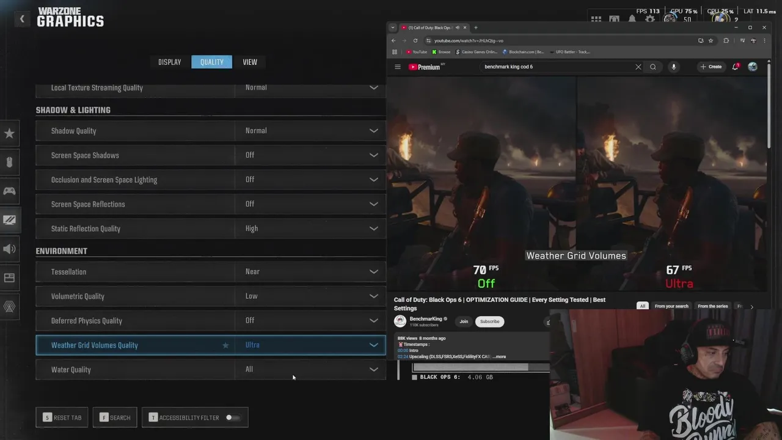Click the YouTube search magnifier button
782x440 pixels.
[x=653, y=67]
